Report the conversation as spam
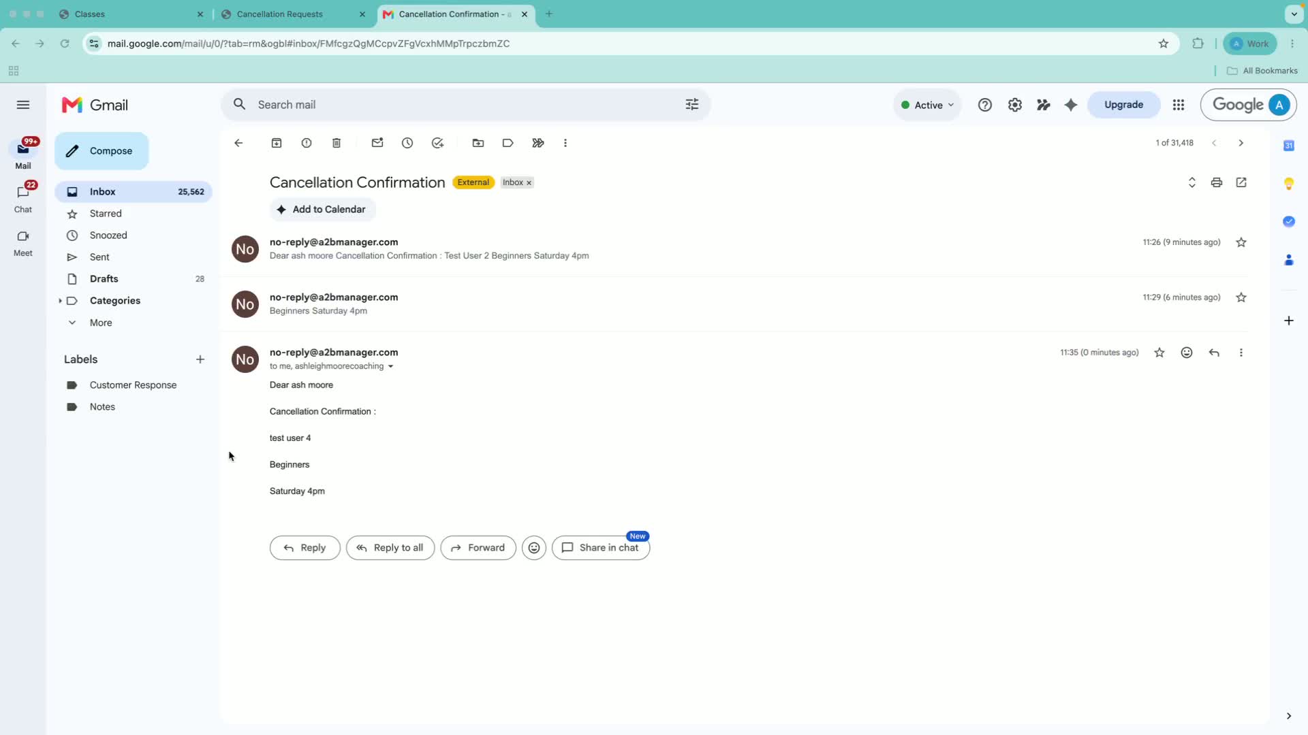This screenshot has width=1308, height=735. tap(307, 143)
